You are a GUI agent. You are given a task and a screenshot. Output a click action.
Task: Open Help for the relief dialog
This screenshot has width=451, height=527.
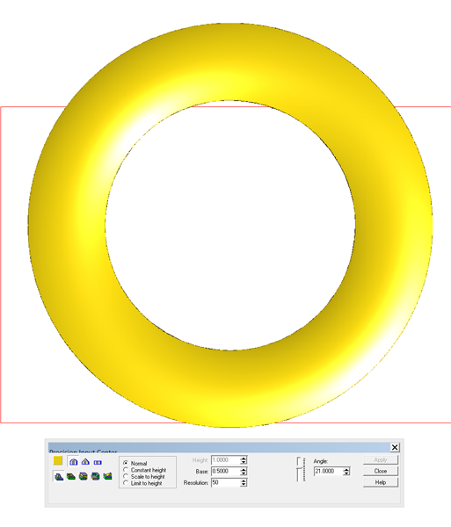[381, 482]
